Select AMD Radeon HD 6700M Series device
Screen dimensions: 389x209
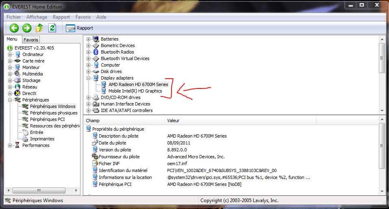click(x=138, y=84)
